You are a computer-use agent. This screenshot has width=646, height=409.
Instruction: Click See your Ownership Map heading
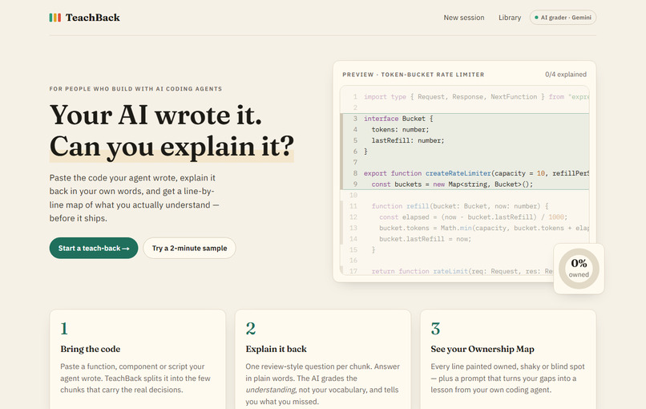[x=482, y=349]
